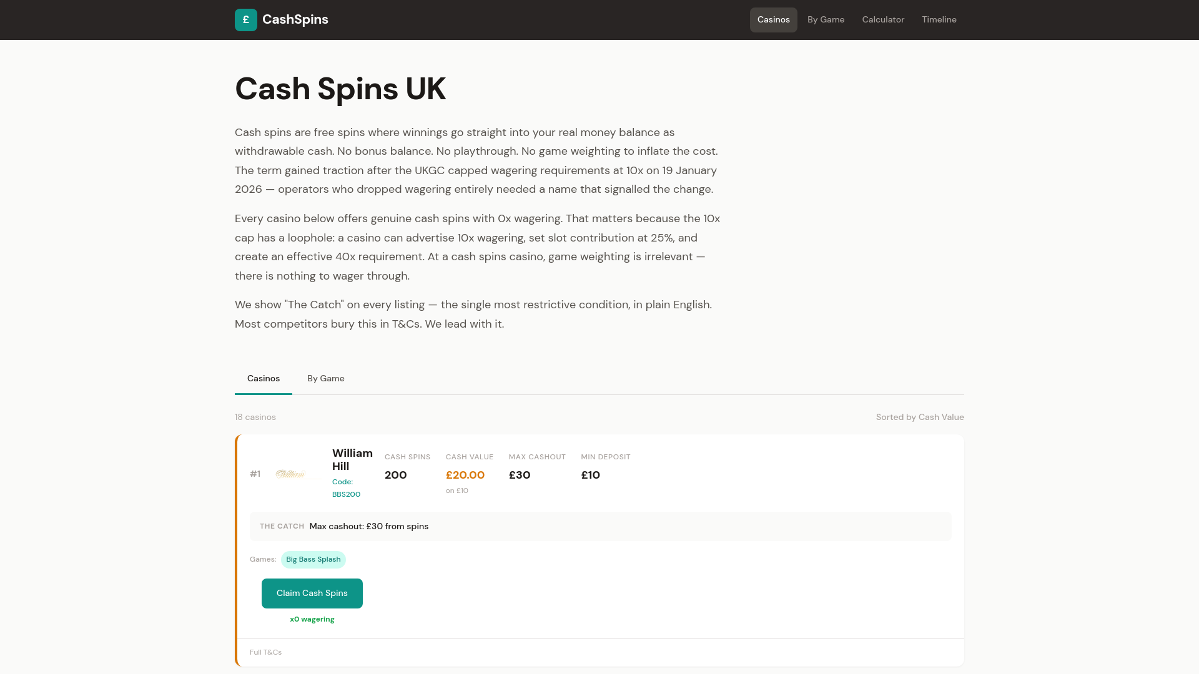Click the 200 cash spins value
Image resolution: width=1199 pixels, height=674 pixels.
396,476
